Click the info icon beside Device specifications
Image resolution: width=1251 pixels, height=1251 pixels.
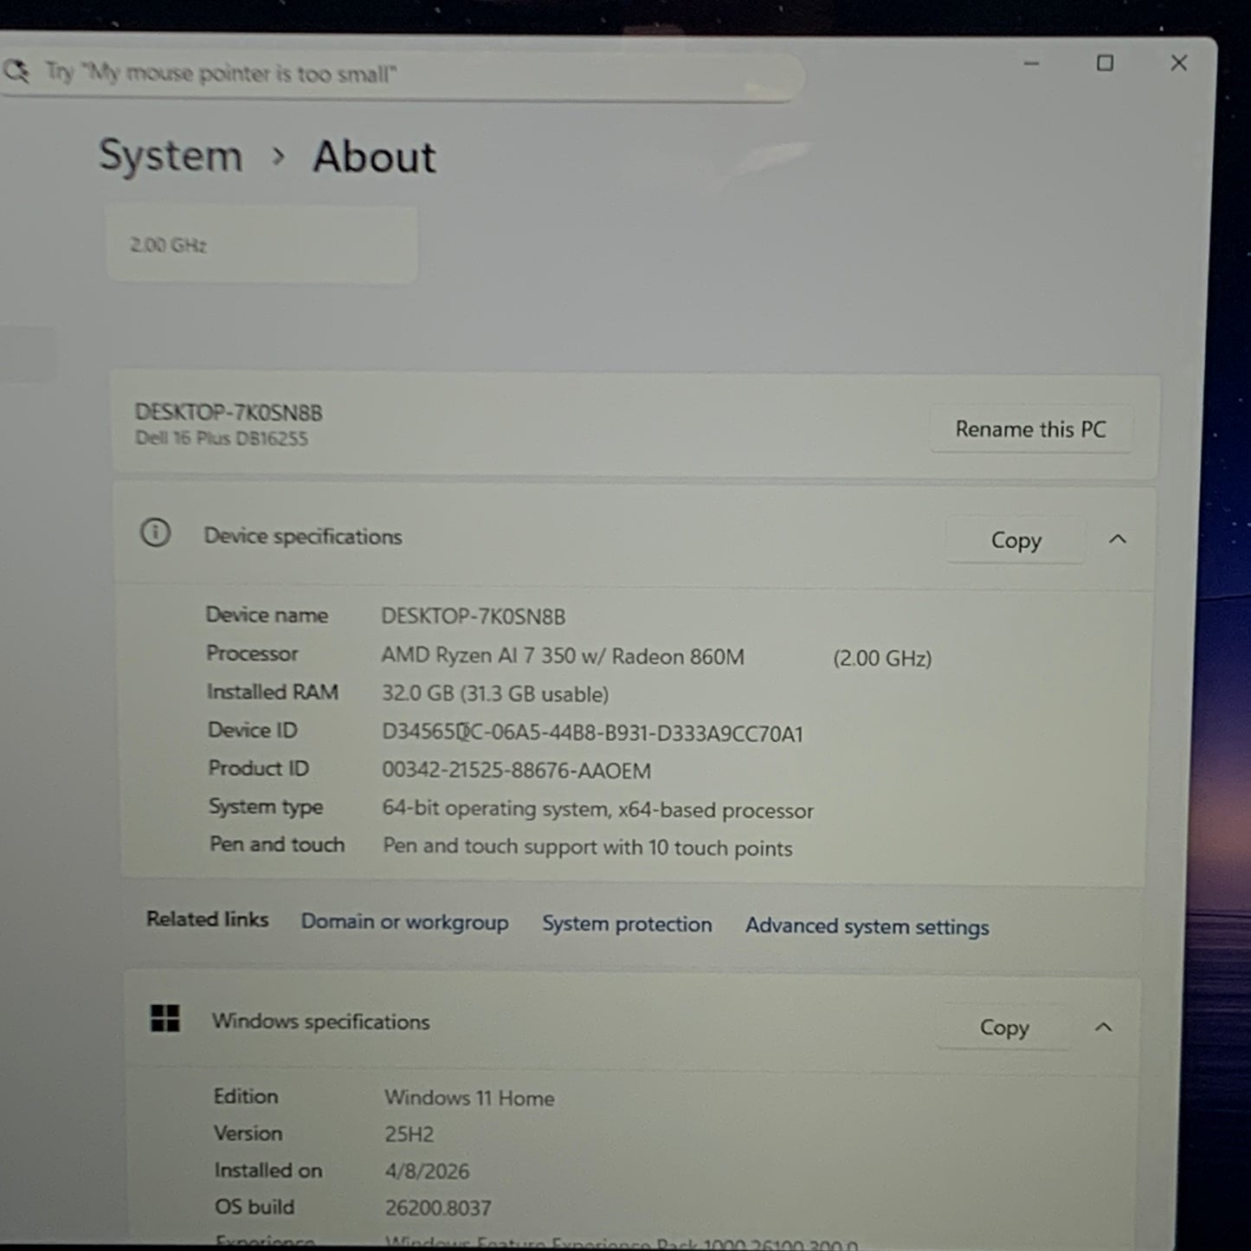point(156,534)
